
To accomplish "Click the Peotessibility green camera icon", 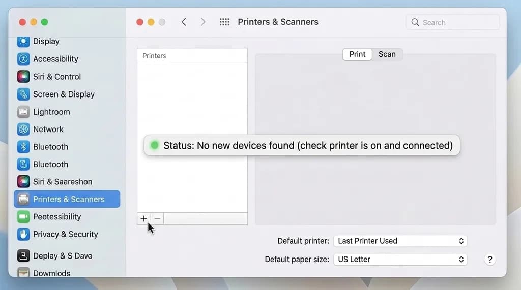I will [x=23, y=217].
